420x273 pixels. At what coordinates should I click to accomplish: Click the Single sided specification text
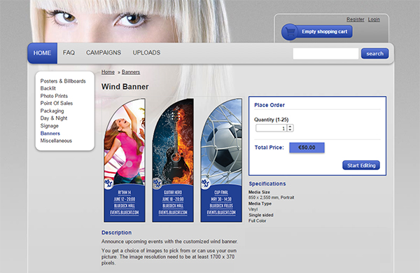pos(260,215)
